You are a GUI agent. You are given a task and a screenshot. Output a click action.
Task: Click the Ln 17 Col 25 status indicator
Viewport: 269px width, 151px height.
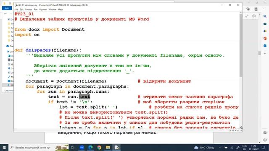tap(235, 130)
